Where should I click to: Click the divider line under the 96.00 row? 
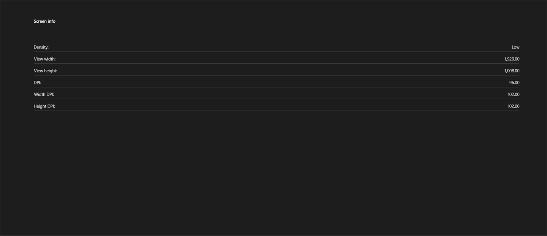tap(277, 87)
